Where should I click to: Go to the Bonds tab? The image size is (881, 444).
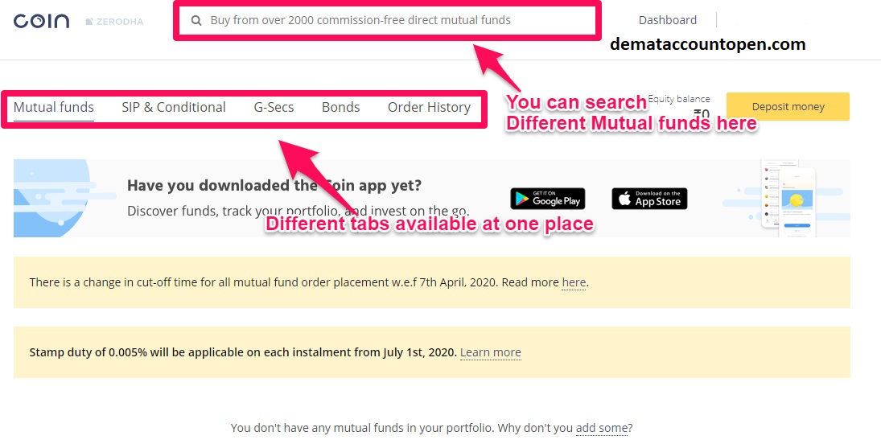(x=340, y=107)
